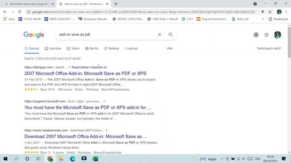Switch to the Gambar results tab

click(53, 48)
